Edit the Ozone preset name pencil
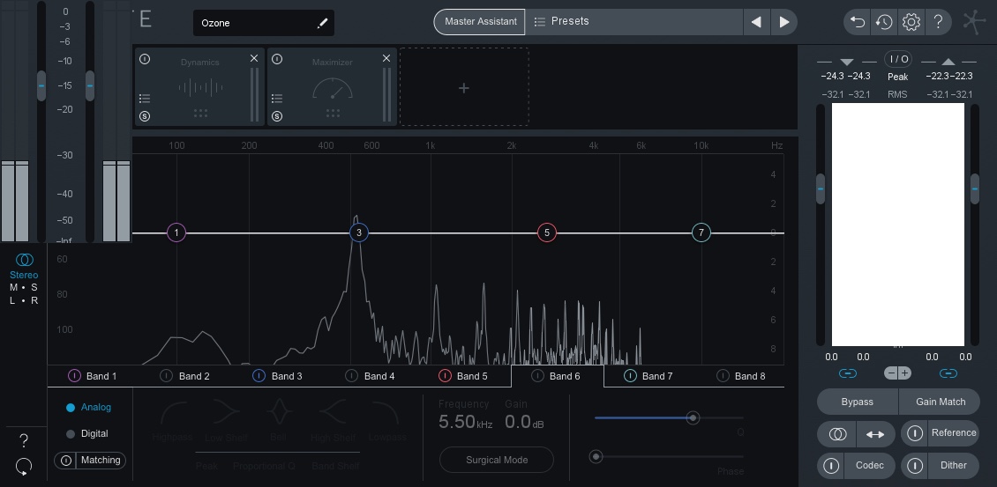 pos(322,23)
